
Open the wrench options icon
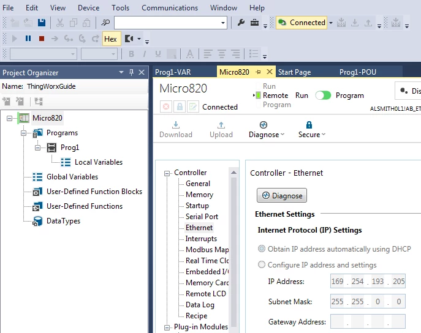coord(241,23)
